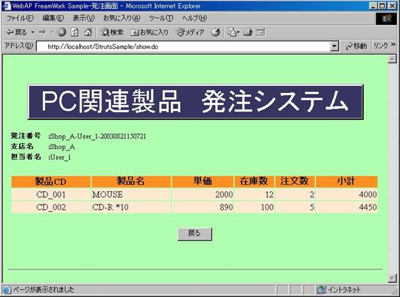Click the CD_002 product code cell
Screen dimensions: 400x297
coord(51,207)
